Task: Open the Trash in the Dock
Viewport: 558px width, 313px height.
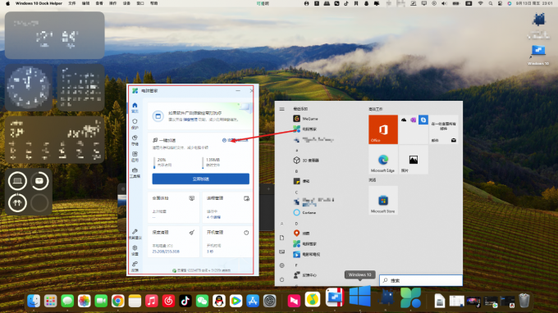Action: [524, 301]
